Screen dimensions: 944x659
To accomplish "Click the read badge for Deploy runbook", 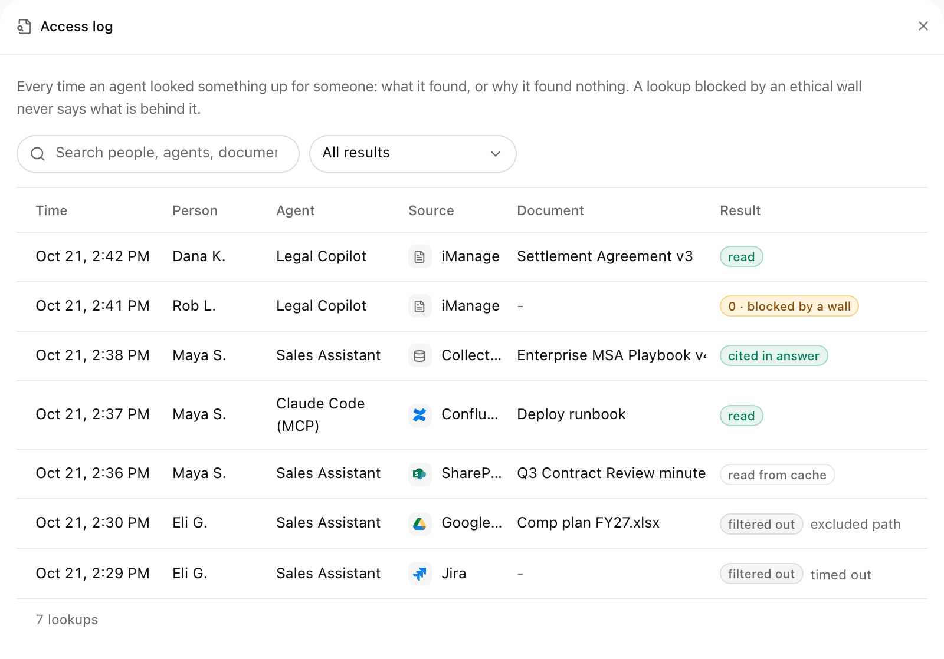I will click(x=742, y=416).
